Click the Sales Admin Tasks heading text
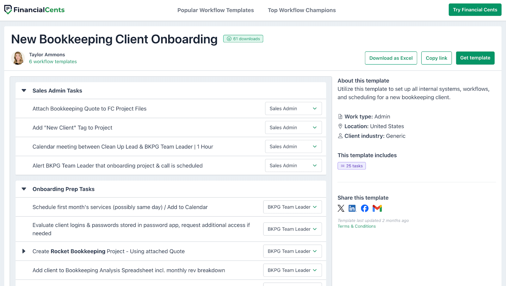Screen dimensions: 506x286 (57, 91)
